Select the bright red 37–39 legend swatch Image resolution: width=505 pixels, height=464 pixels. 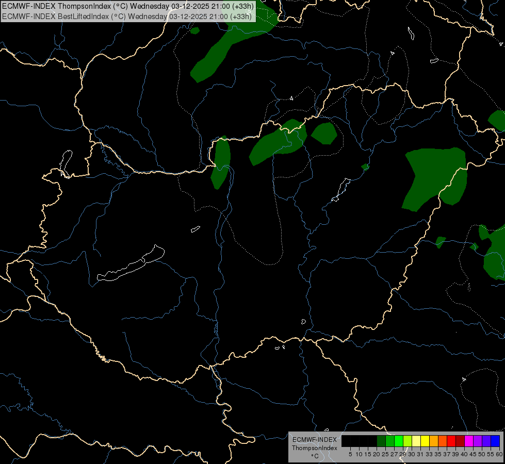coord(451,441)
